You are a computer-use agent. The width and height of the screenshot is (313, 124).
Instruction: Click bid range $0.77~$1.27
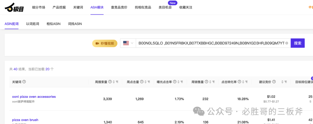point(271,102)
